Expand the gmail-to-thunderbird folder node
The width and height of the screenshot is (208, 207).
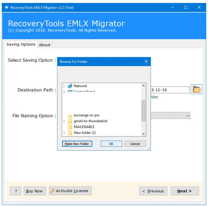click(x=64, y=121)
